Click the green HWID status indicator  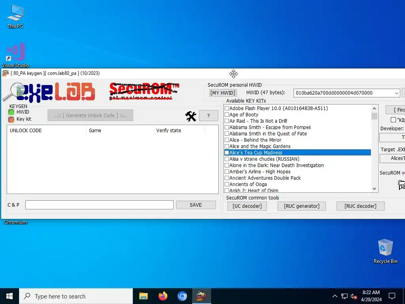click(x=11, y=112)
